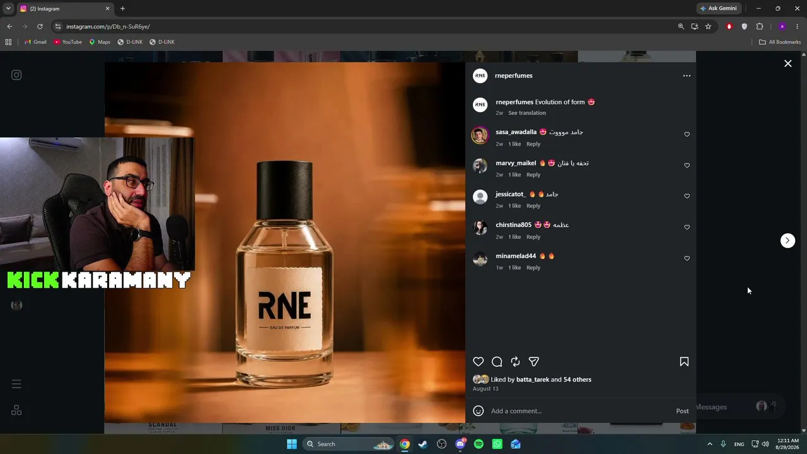This screenshot has width=807, height=454.
Task: Open WhatsApp from the taskbar
Action: click(x=497, y=444)
